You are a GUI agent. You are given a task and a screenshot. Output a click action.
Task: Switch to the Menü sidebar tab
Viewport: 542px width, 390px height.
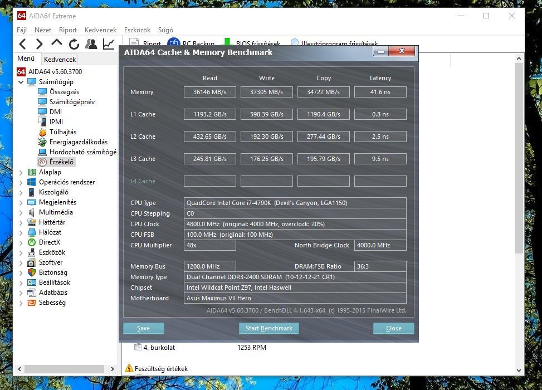point(26,58)
